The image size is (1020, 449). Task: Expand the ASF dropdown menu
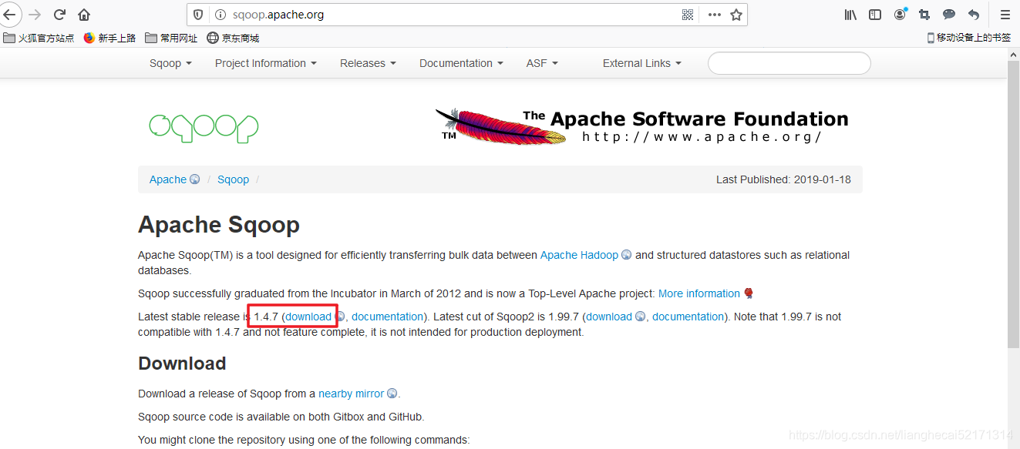[542, 63]
